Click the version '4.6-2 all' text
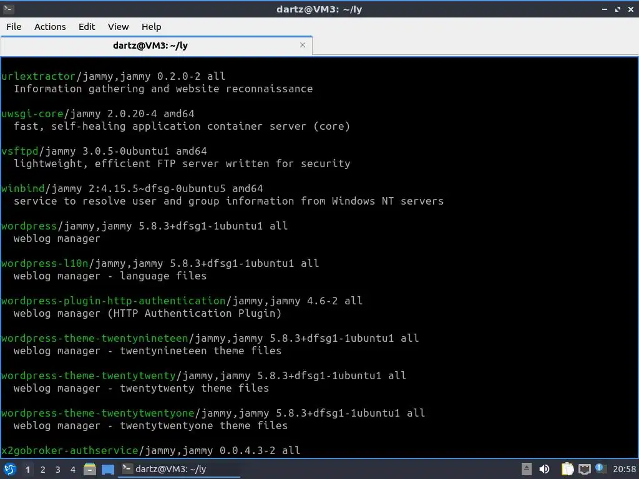Viewport: 639px width, 479px height. 334,301
